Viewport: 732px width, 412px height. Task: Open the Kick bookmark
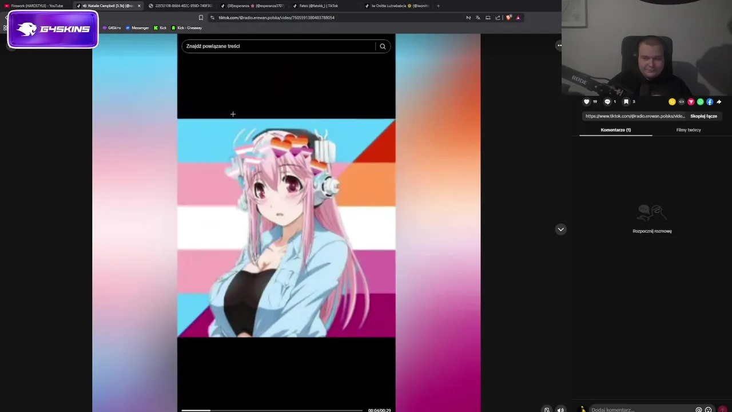160,28
